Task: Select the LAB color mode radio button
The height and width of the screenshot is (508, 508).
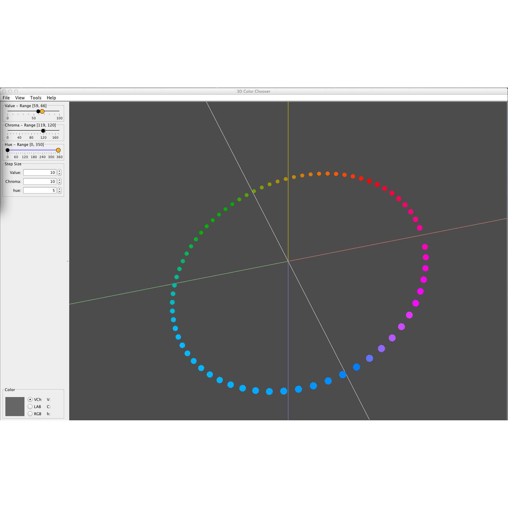Action: point(30,407)
